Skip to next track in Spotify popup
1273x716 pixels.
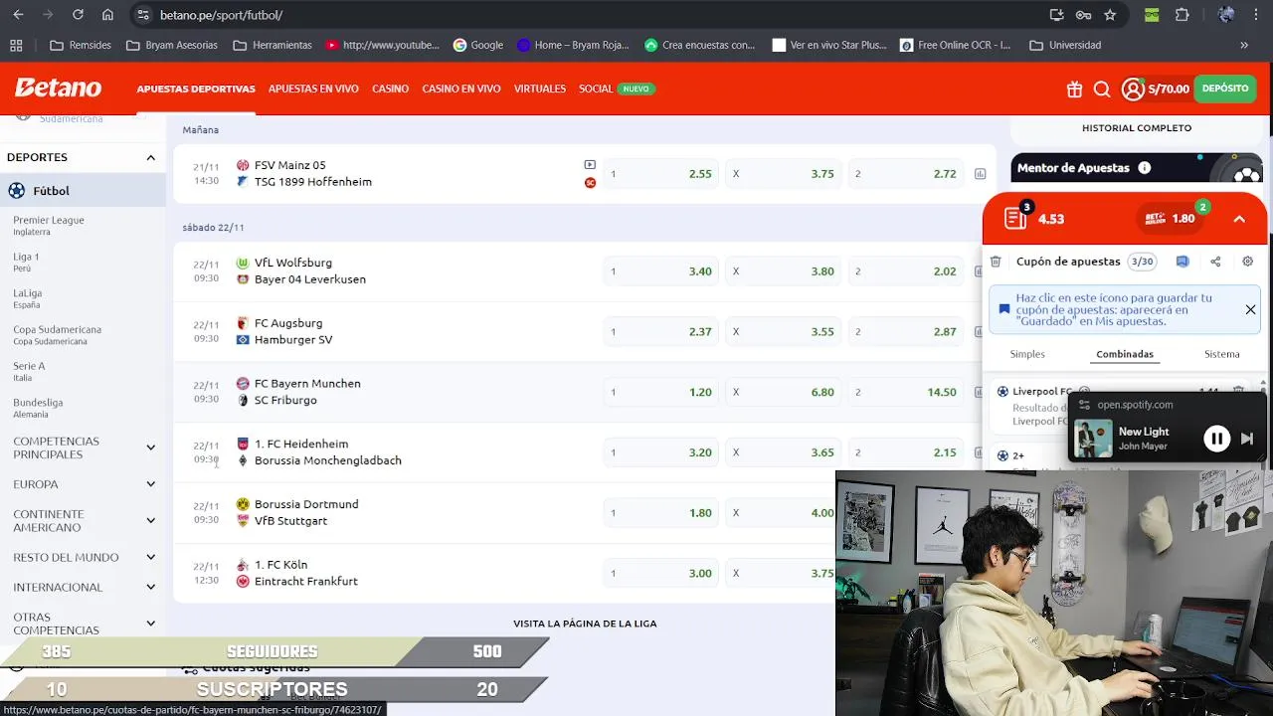click(x=1247, y=439)
